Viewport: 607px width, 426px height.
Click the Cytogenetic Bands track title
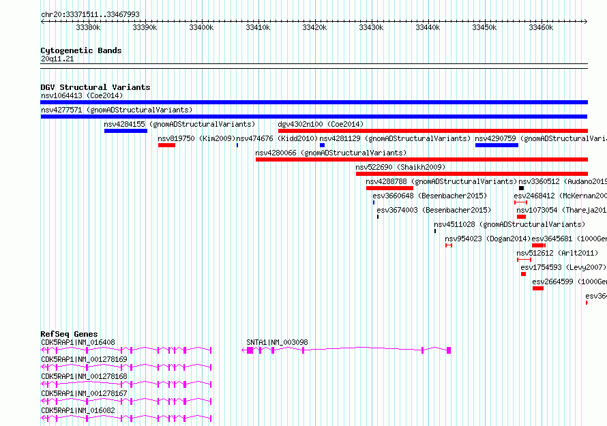point(81,50)
